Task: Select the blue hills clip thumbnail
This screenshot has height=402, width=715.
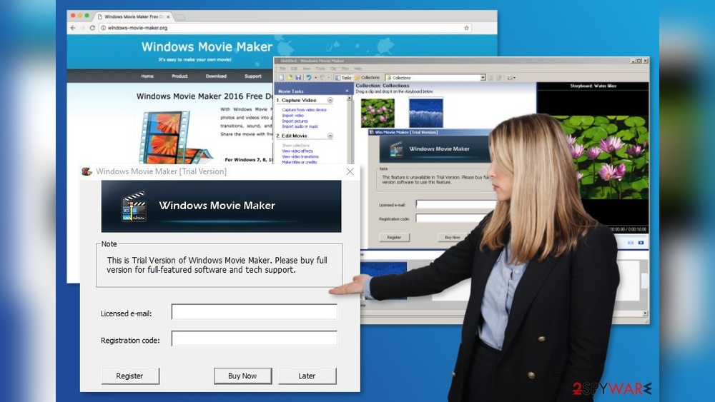Action: tap(426, 113)
